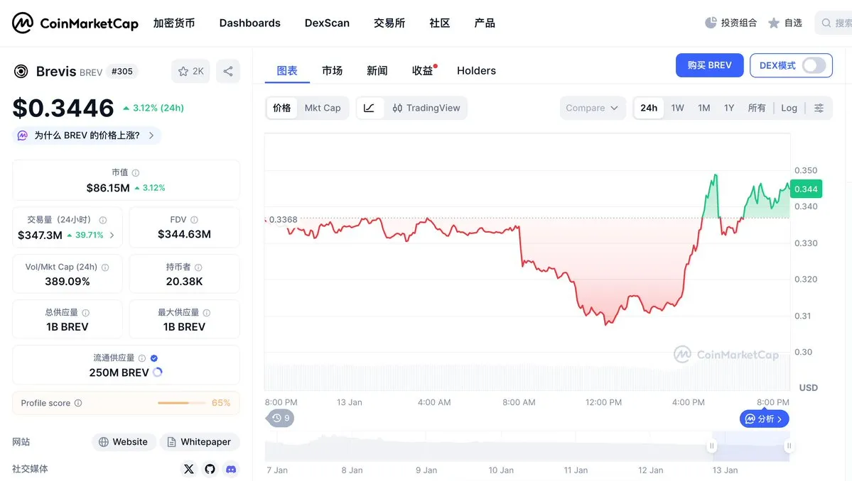Expand 为什么 BREV 的价格上涨 explanation

click(x=87, y=136)
